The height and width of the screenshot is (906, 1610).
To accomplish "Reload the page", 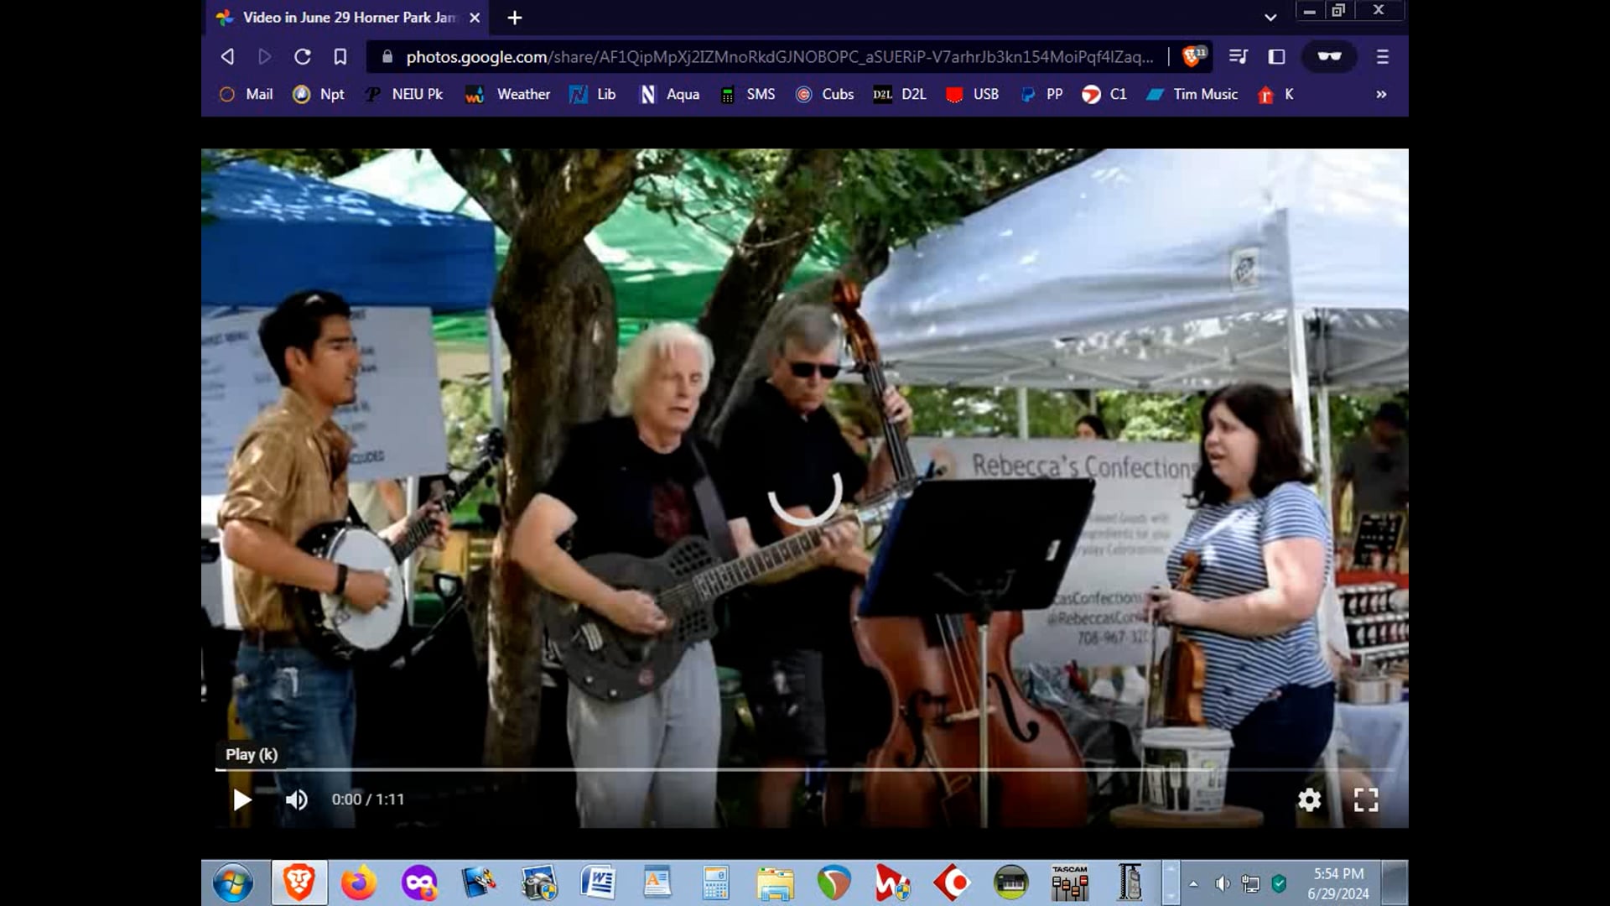I will [x=302, y=56].
